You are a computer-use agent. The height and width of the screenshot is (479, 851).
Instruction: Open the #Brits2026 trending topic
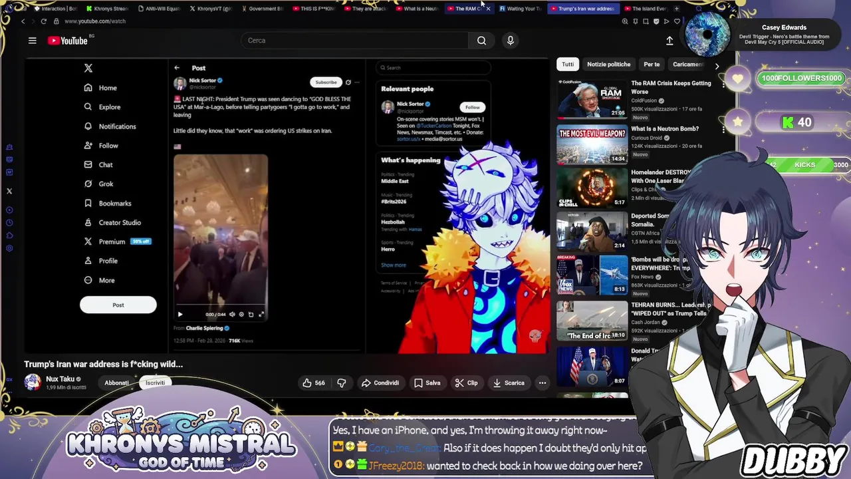(x=394, y=201)
